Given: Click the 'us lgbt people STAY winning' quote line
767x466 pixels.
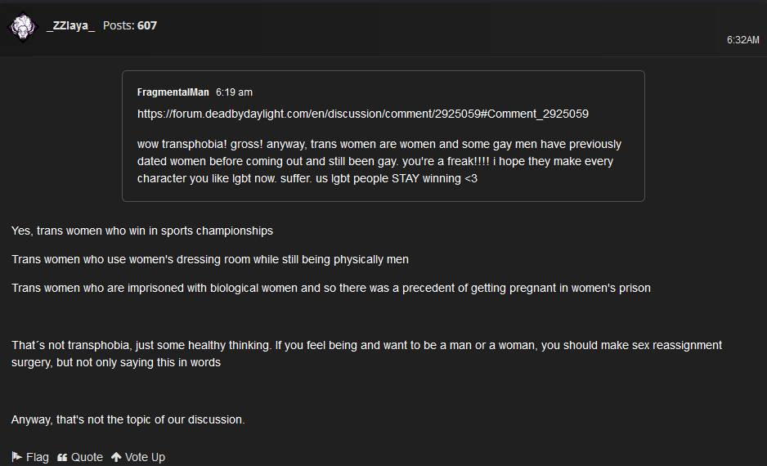Looking at the screenshot, I should tap(307, 178).
